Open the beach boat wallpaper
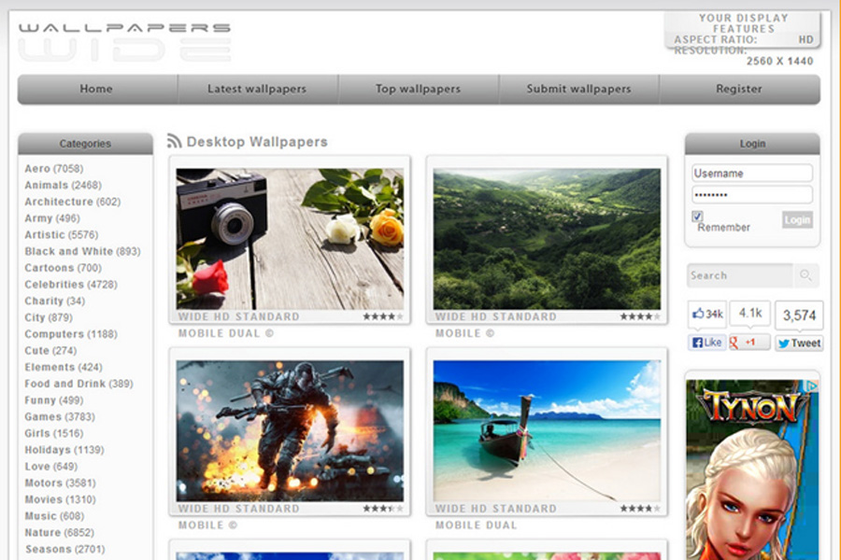Image resolution: width=841 pixels, height=560 pixels. [547, 431]
